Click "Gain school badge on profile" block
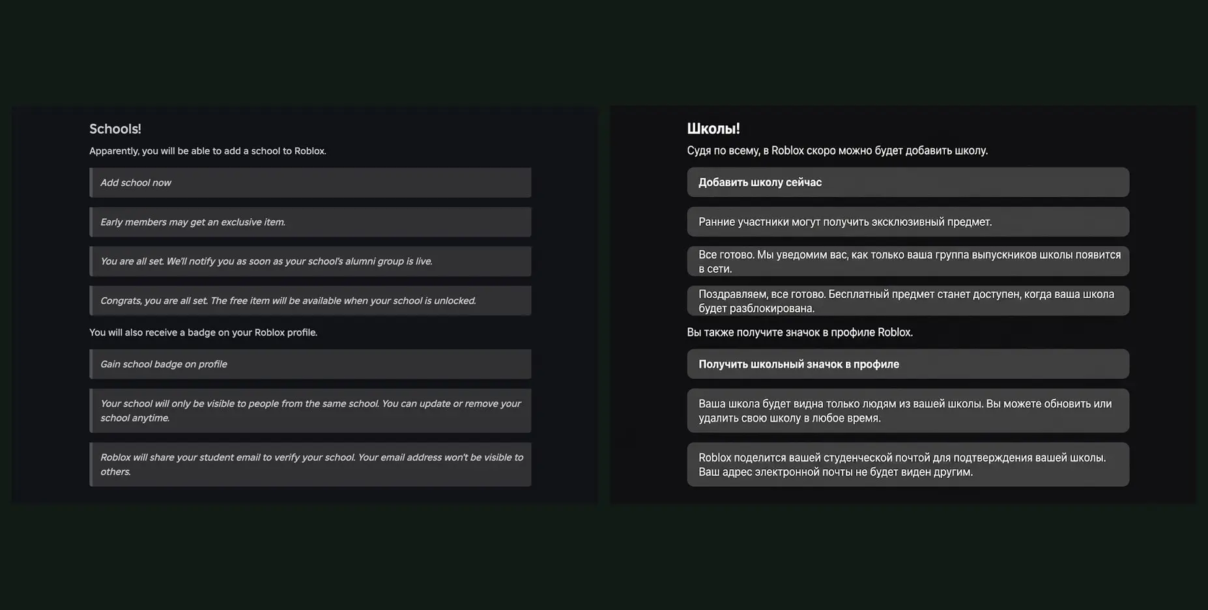Image resolution: width=1208 pixels, height=610 pixels. 310,364
